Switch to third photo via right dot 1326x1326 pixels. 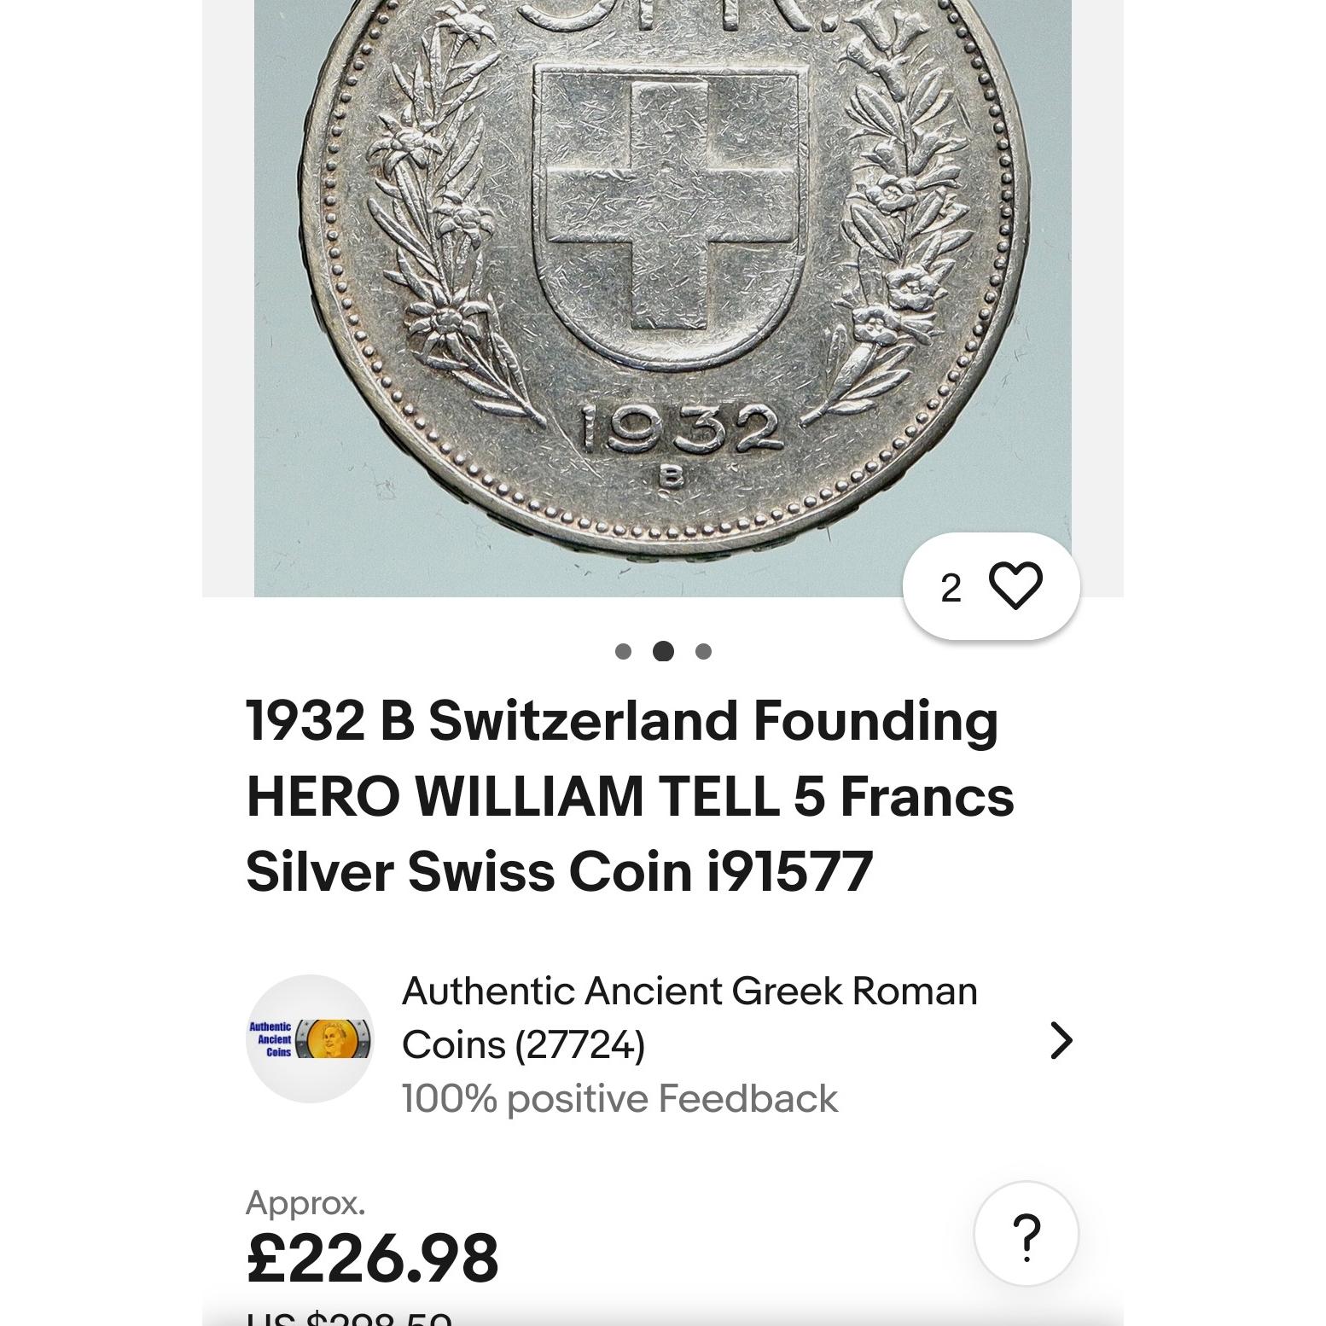click(x=703, y=652)
